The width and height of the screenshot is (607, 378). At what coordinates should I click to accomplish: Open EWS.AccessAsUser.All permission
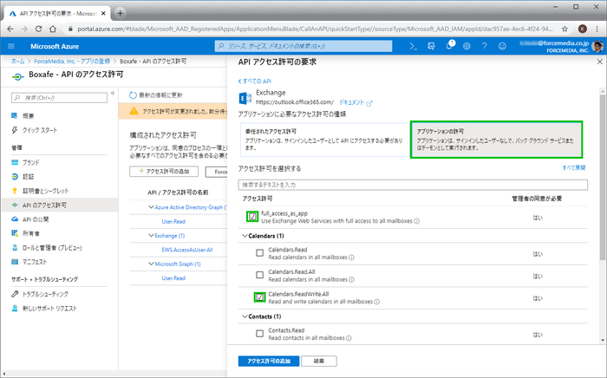coord(187,250)
